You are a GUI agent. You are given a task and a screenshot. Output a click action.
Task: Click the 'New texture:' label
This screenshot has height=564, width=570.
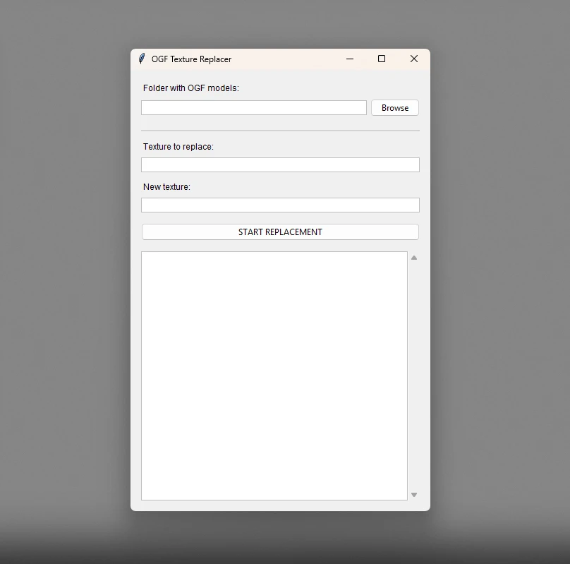point(166,187)
